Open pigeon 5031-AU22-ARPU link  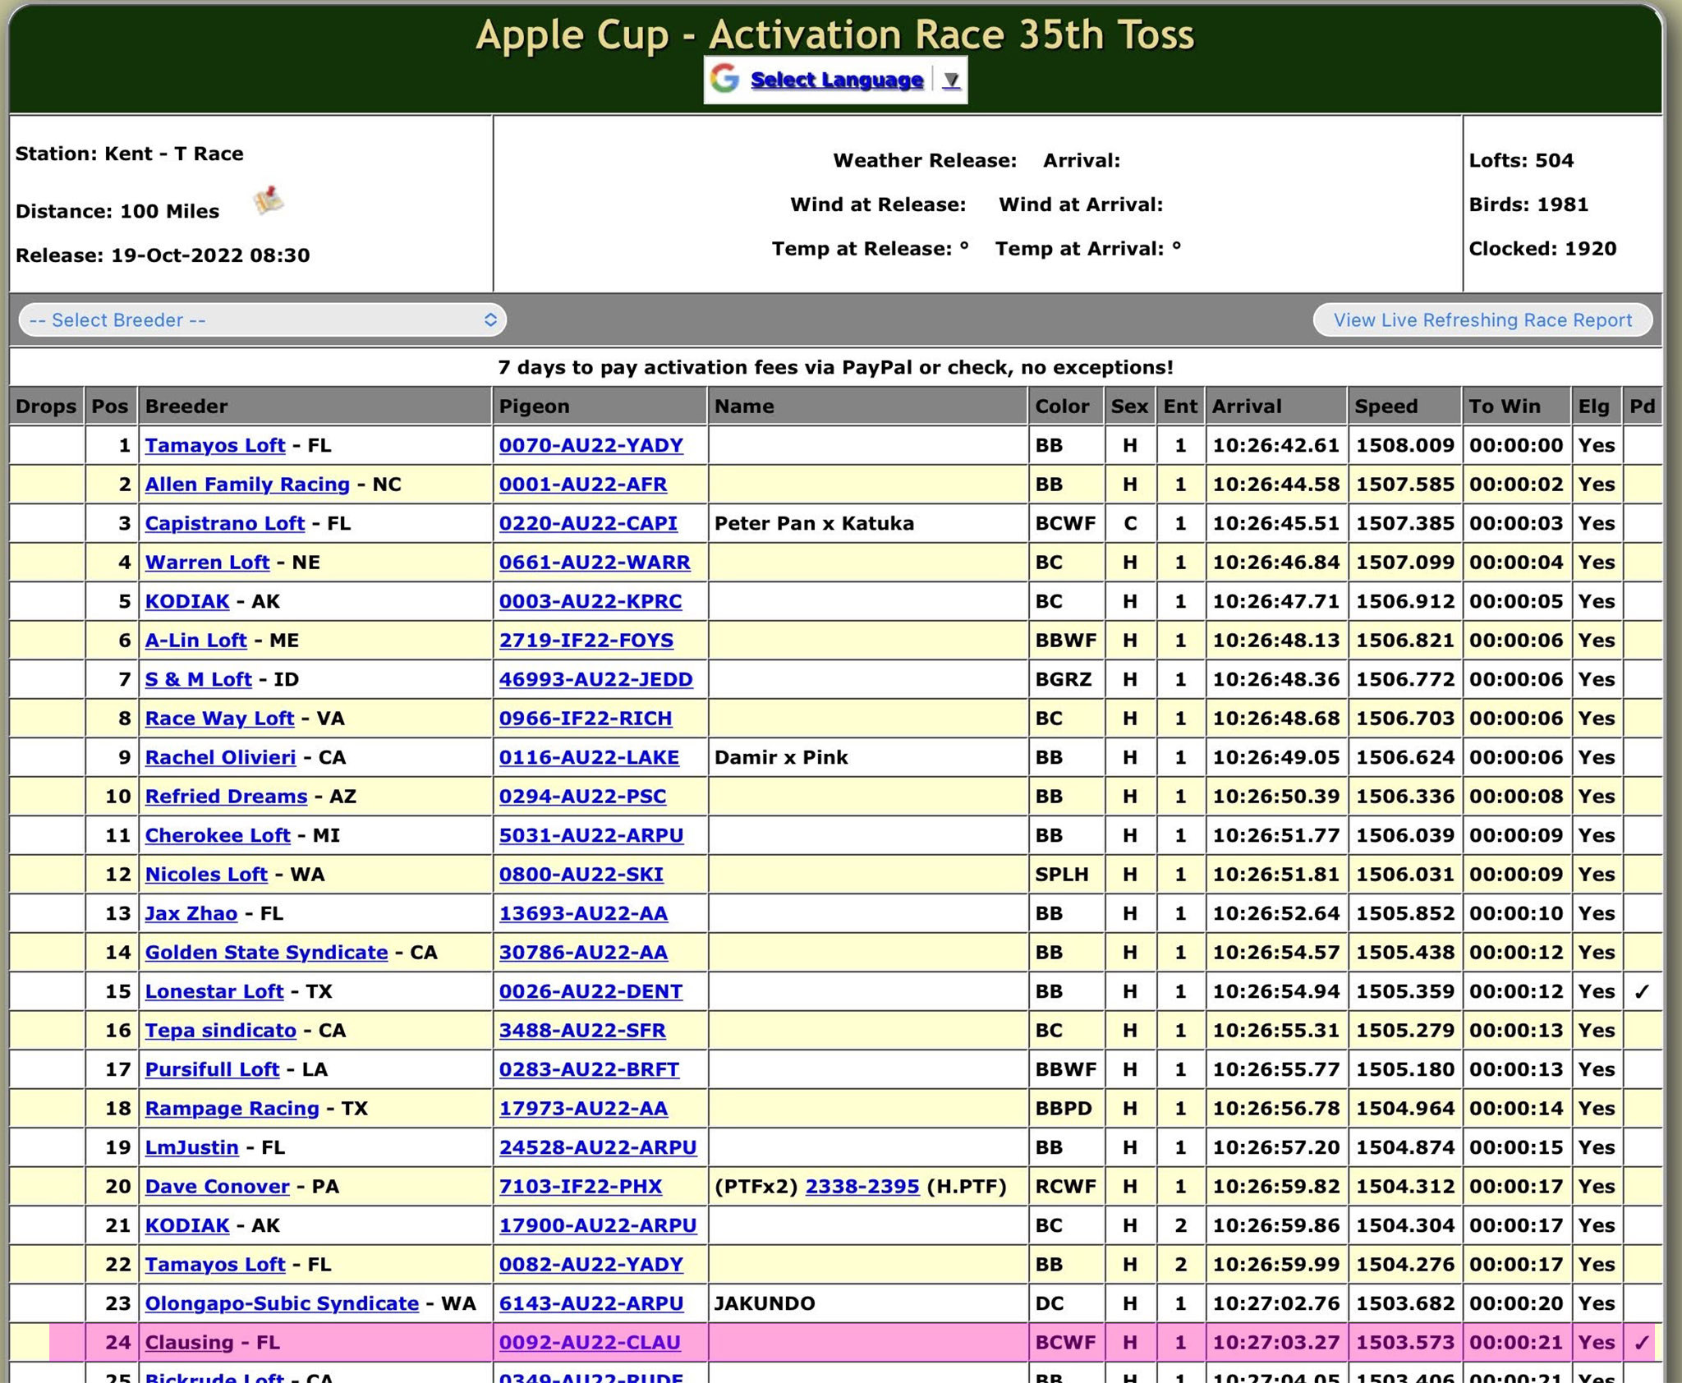click(x=591, y=835)
